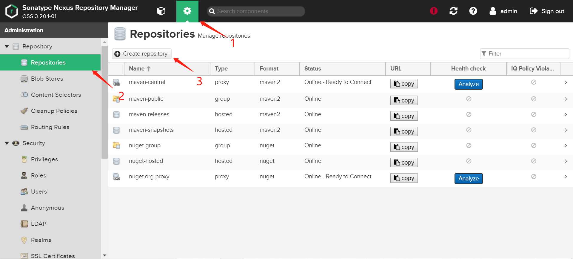Focus the Filter input field

[x=524, y=54]
